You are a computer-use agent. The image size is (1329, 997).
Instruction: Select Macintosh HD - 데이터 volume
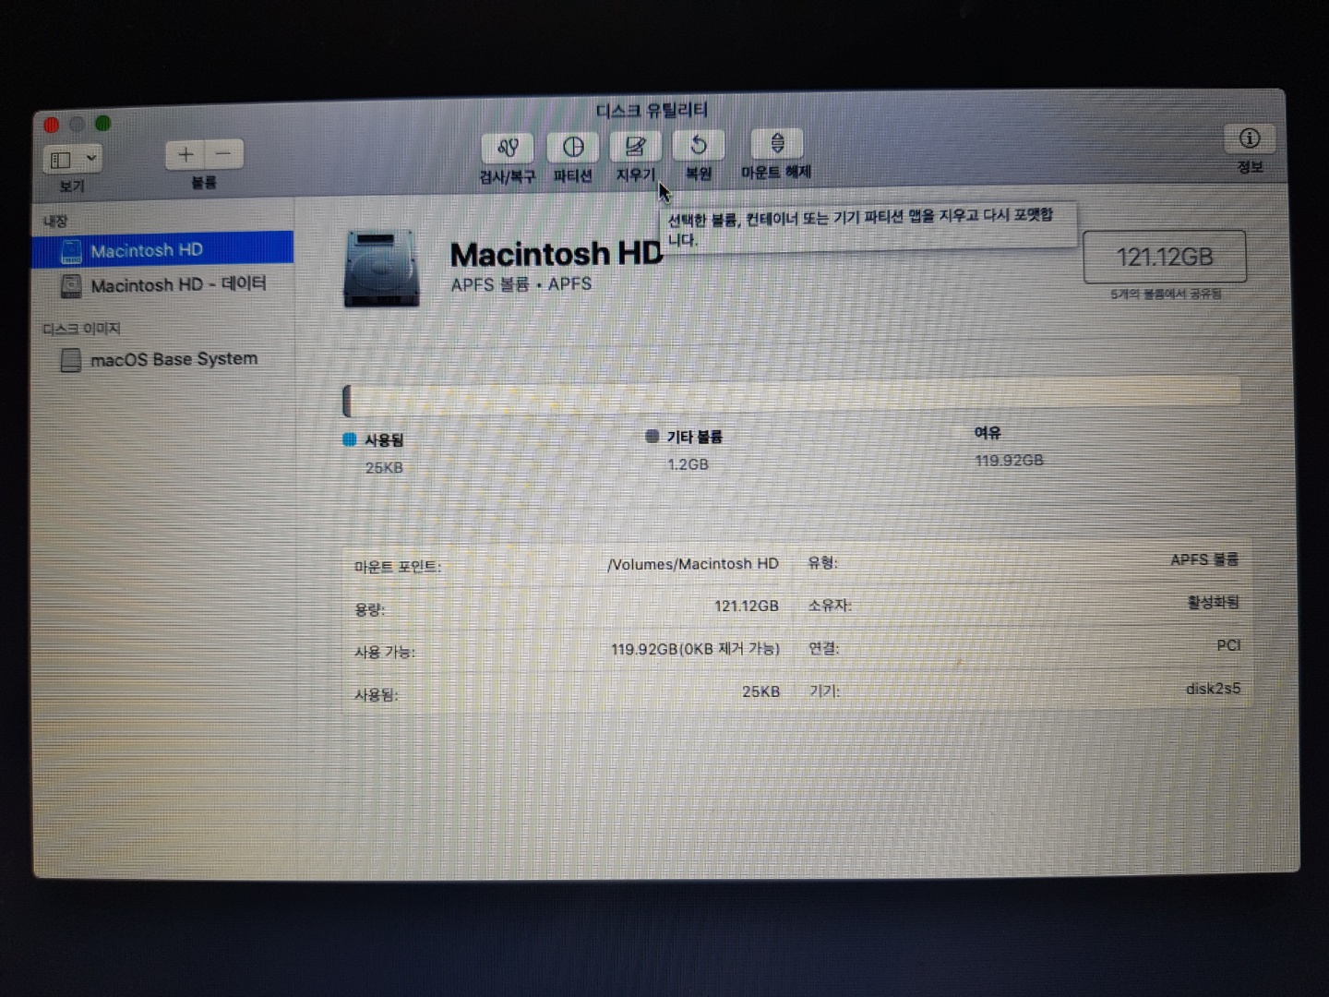162,285
